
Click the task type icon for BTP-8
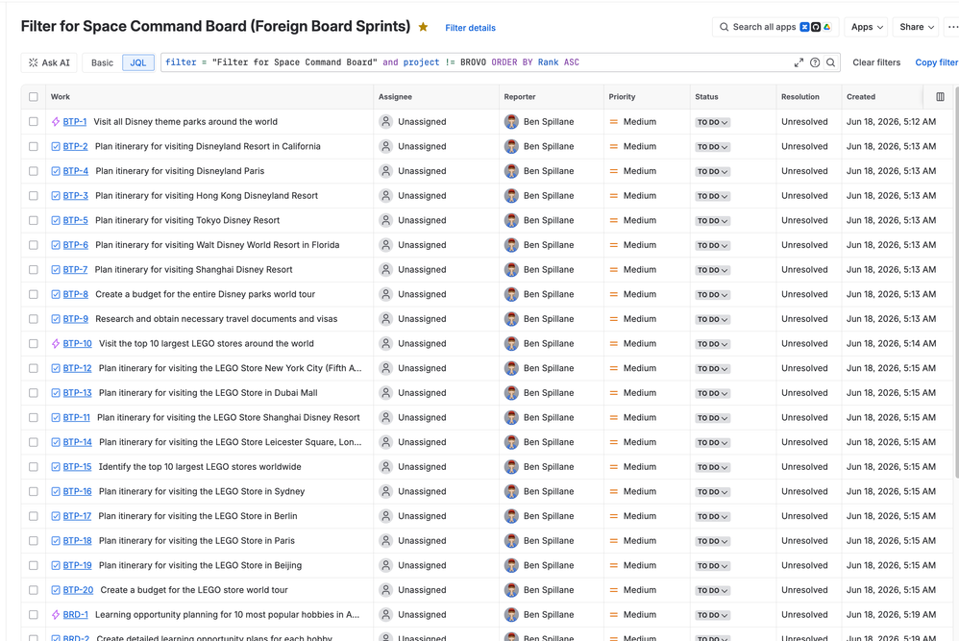coord(56,294)
